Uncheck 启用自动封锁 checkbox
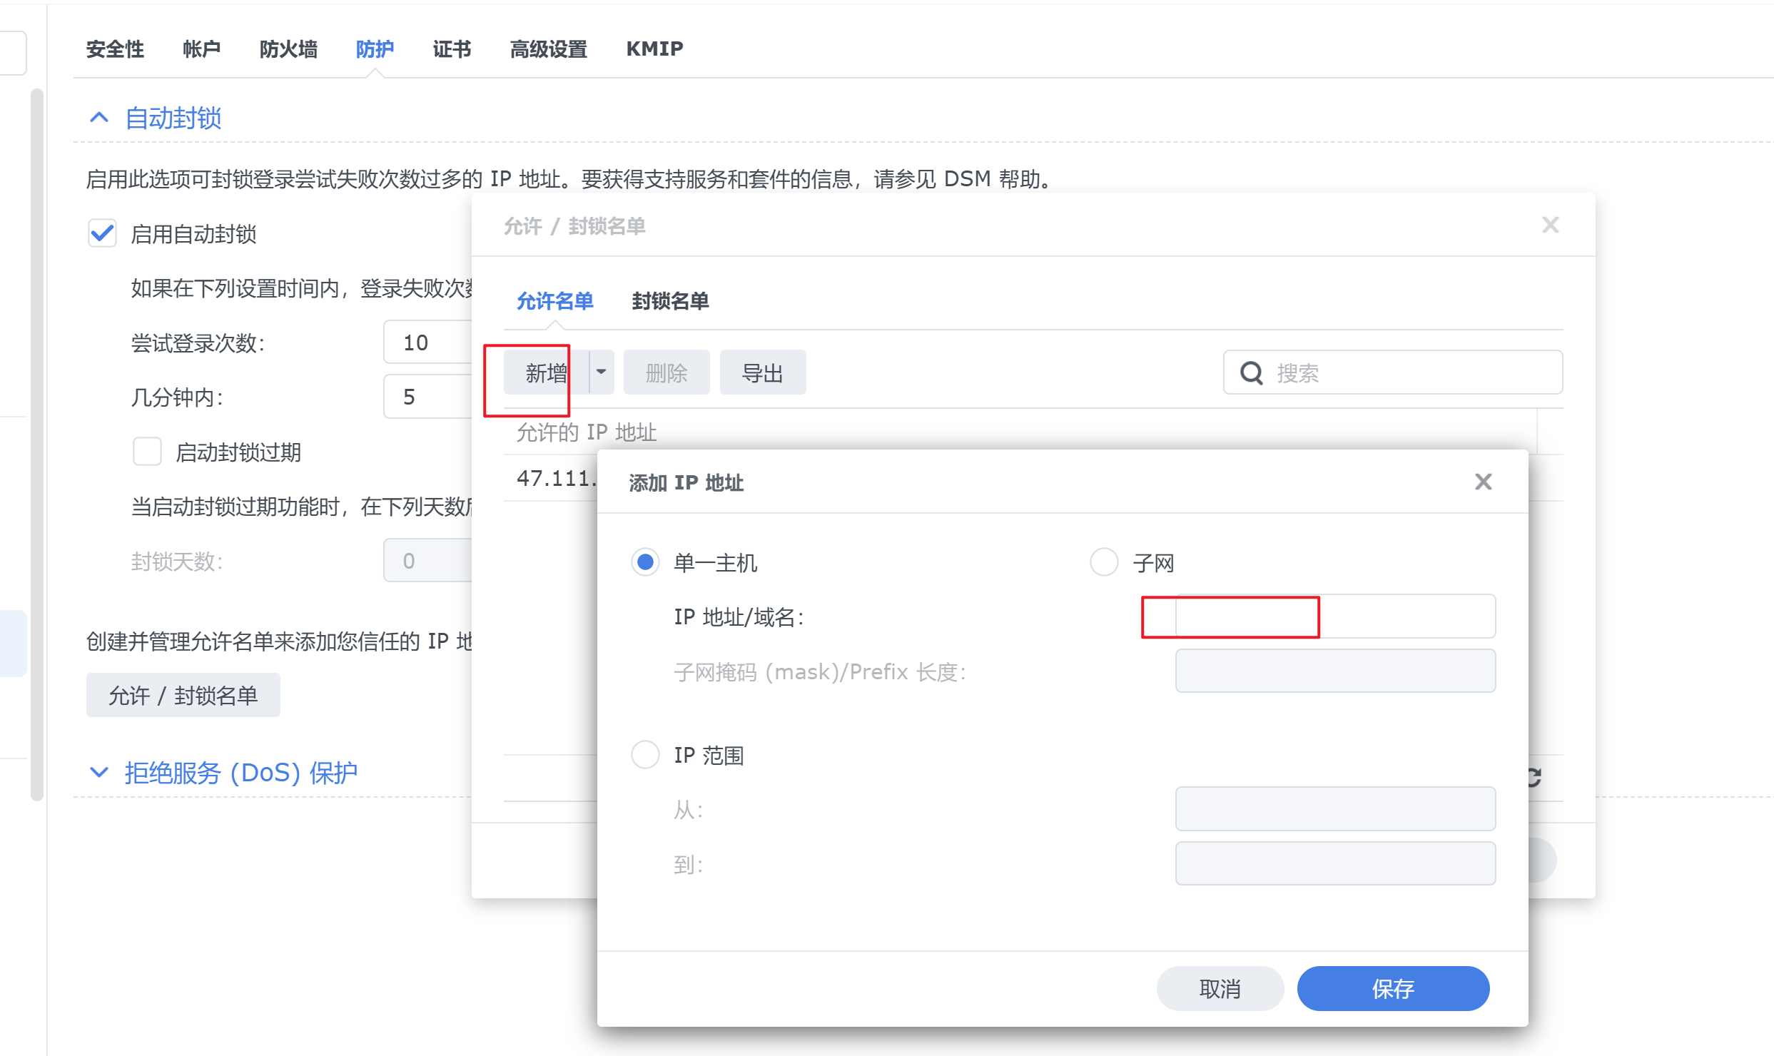The image size is (1774, 1056). coord(102,233)
